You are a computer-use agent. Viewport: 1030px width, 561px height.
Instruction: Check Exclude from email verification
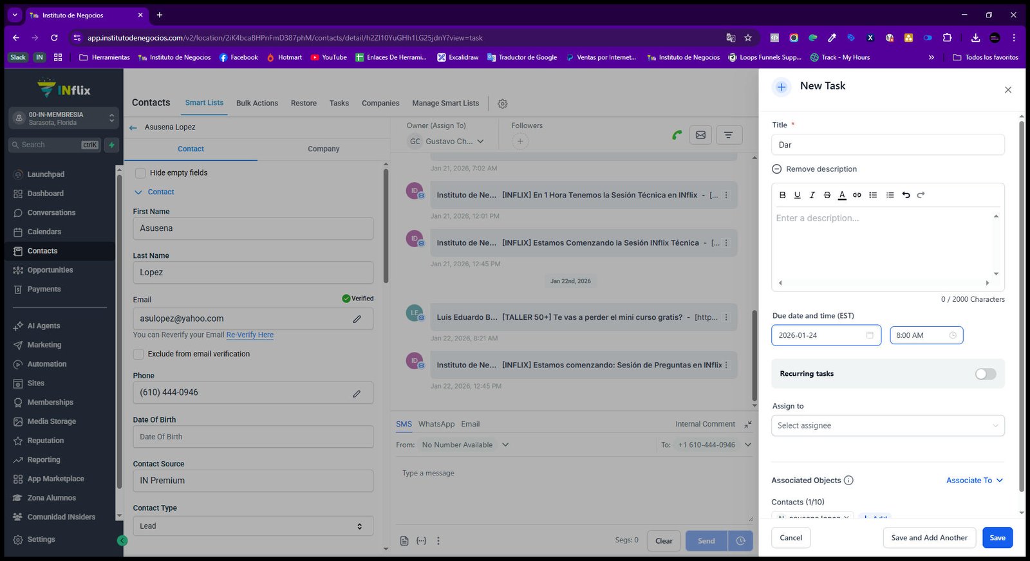click(138, 354)
